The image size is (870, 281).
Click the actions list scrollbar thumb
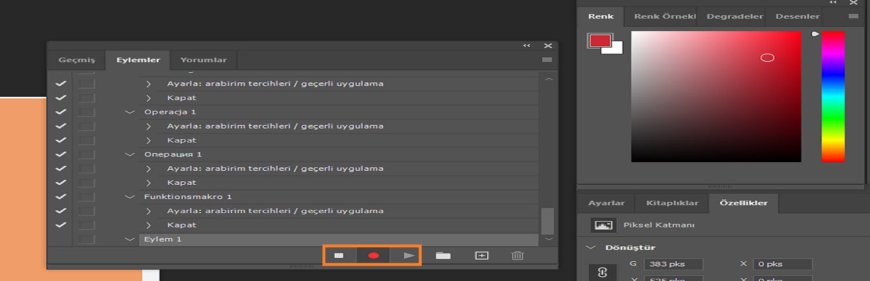(548, 220)
